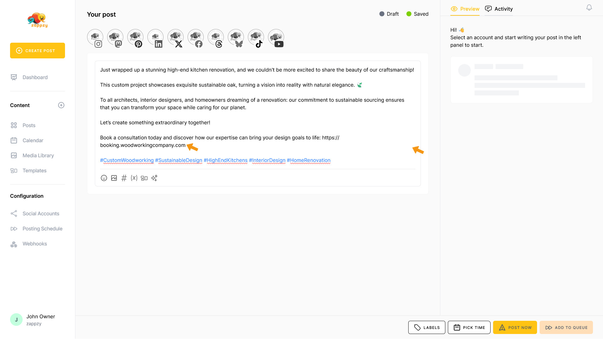
Task: Click the Post Now button
Action: pyautogui.click(x=515, y=327)
